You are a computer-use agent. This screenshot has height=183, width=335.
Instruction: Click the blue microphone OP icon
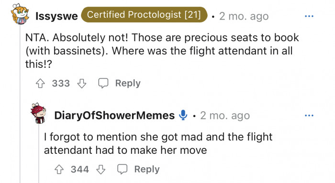click(183, 115)
